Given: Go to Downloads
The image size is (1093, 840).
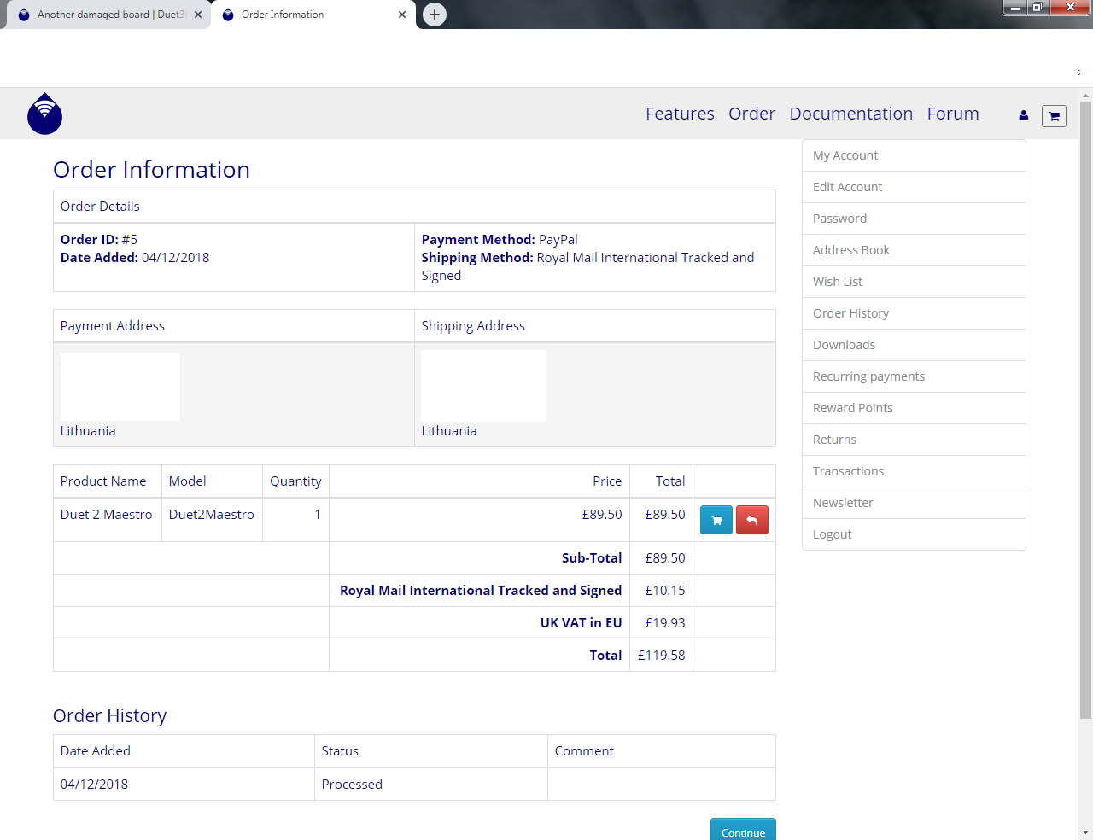Looking at the screenshot, I should pos(914,345).
